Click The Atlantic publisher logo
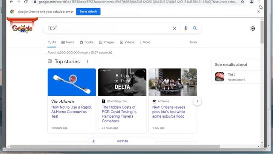273x154 pixels. (x=63, y=101)
